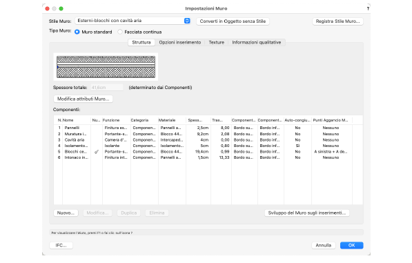
Task: Click the Auto-congiu... column header
Action: pos(297,120)
